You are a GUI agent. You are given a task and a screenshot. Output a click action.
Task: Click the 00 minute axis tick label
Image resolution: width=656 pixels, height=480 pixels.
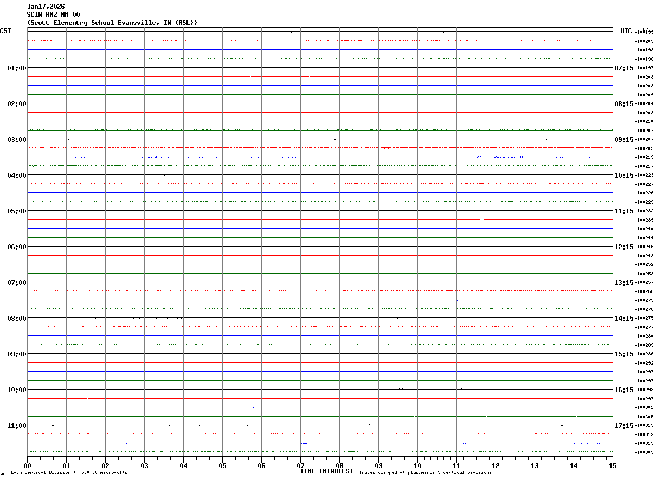[27, 465]
